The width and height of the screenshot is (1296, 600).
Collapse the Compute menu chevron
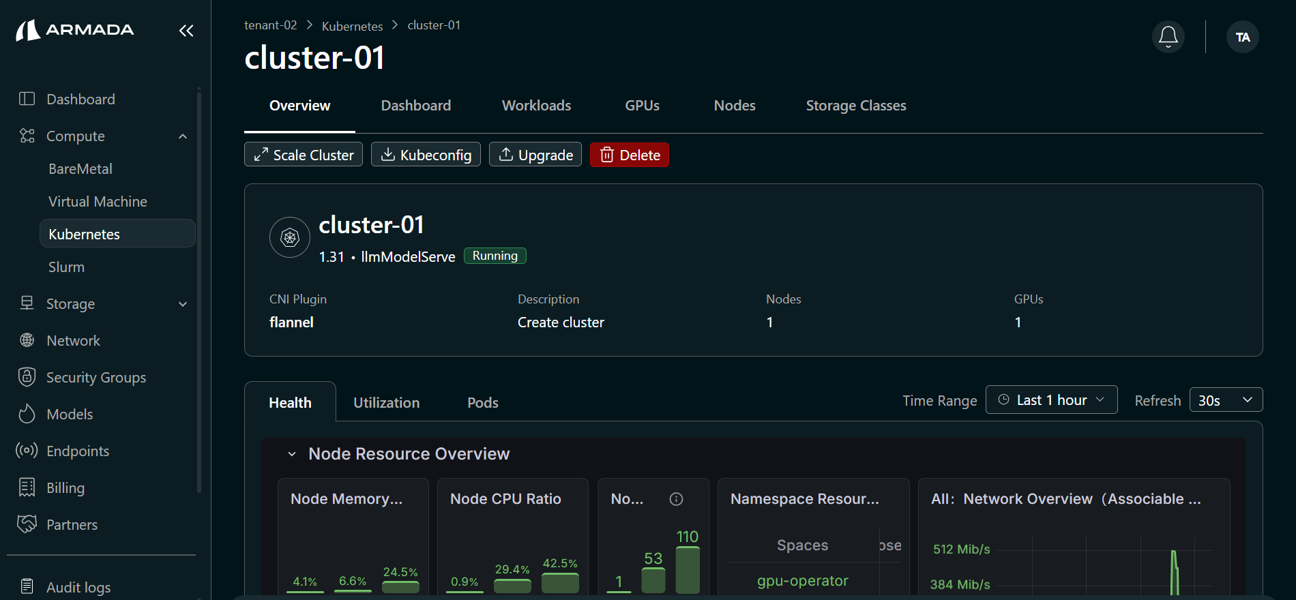click(183, 136)
